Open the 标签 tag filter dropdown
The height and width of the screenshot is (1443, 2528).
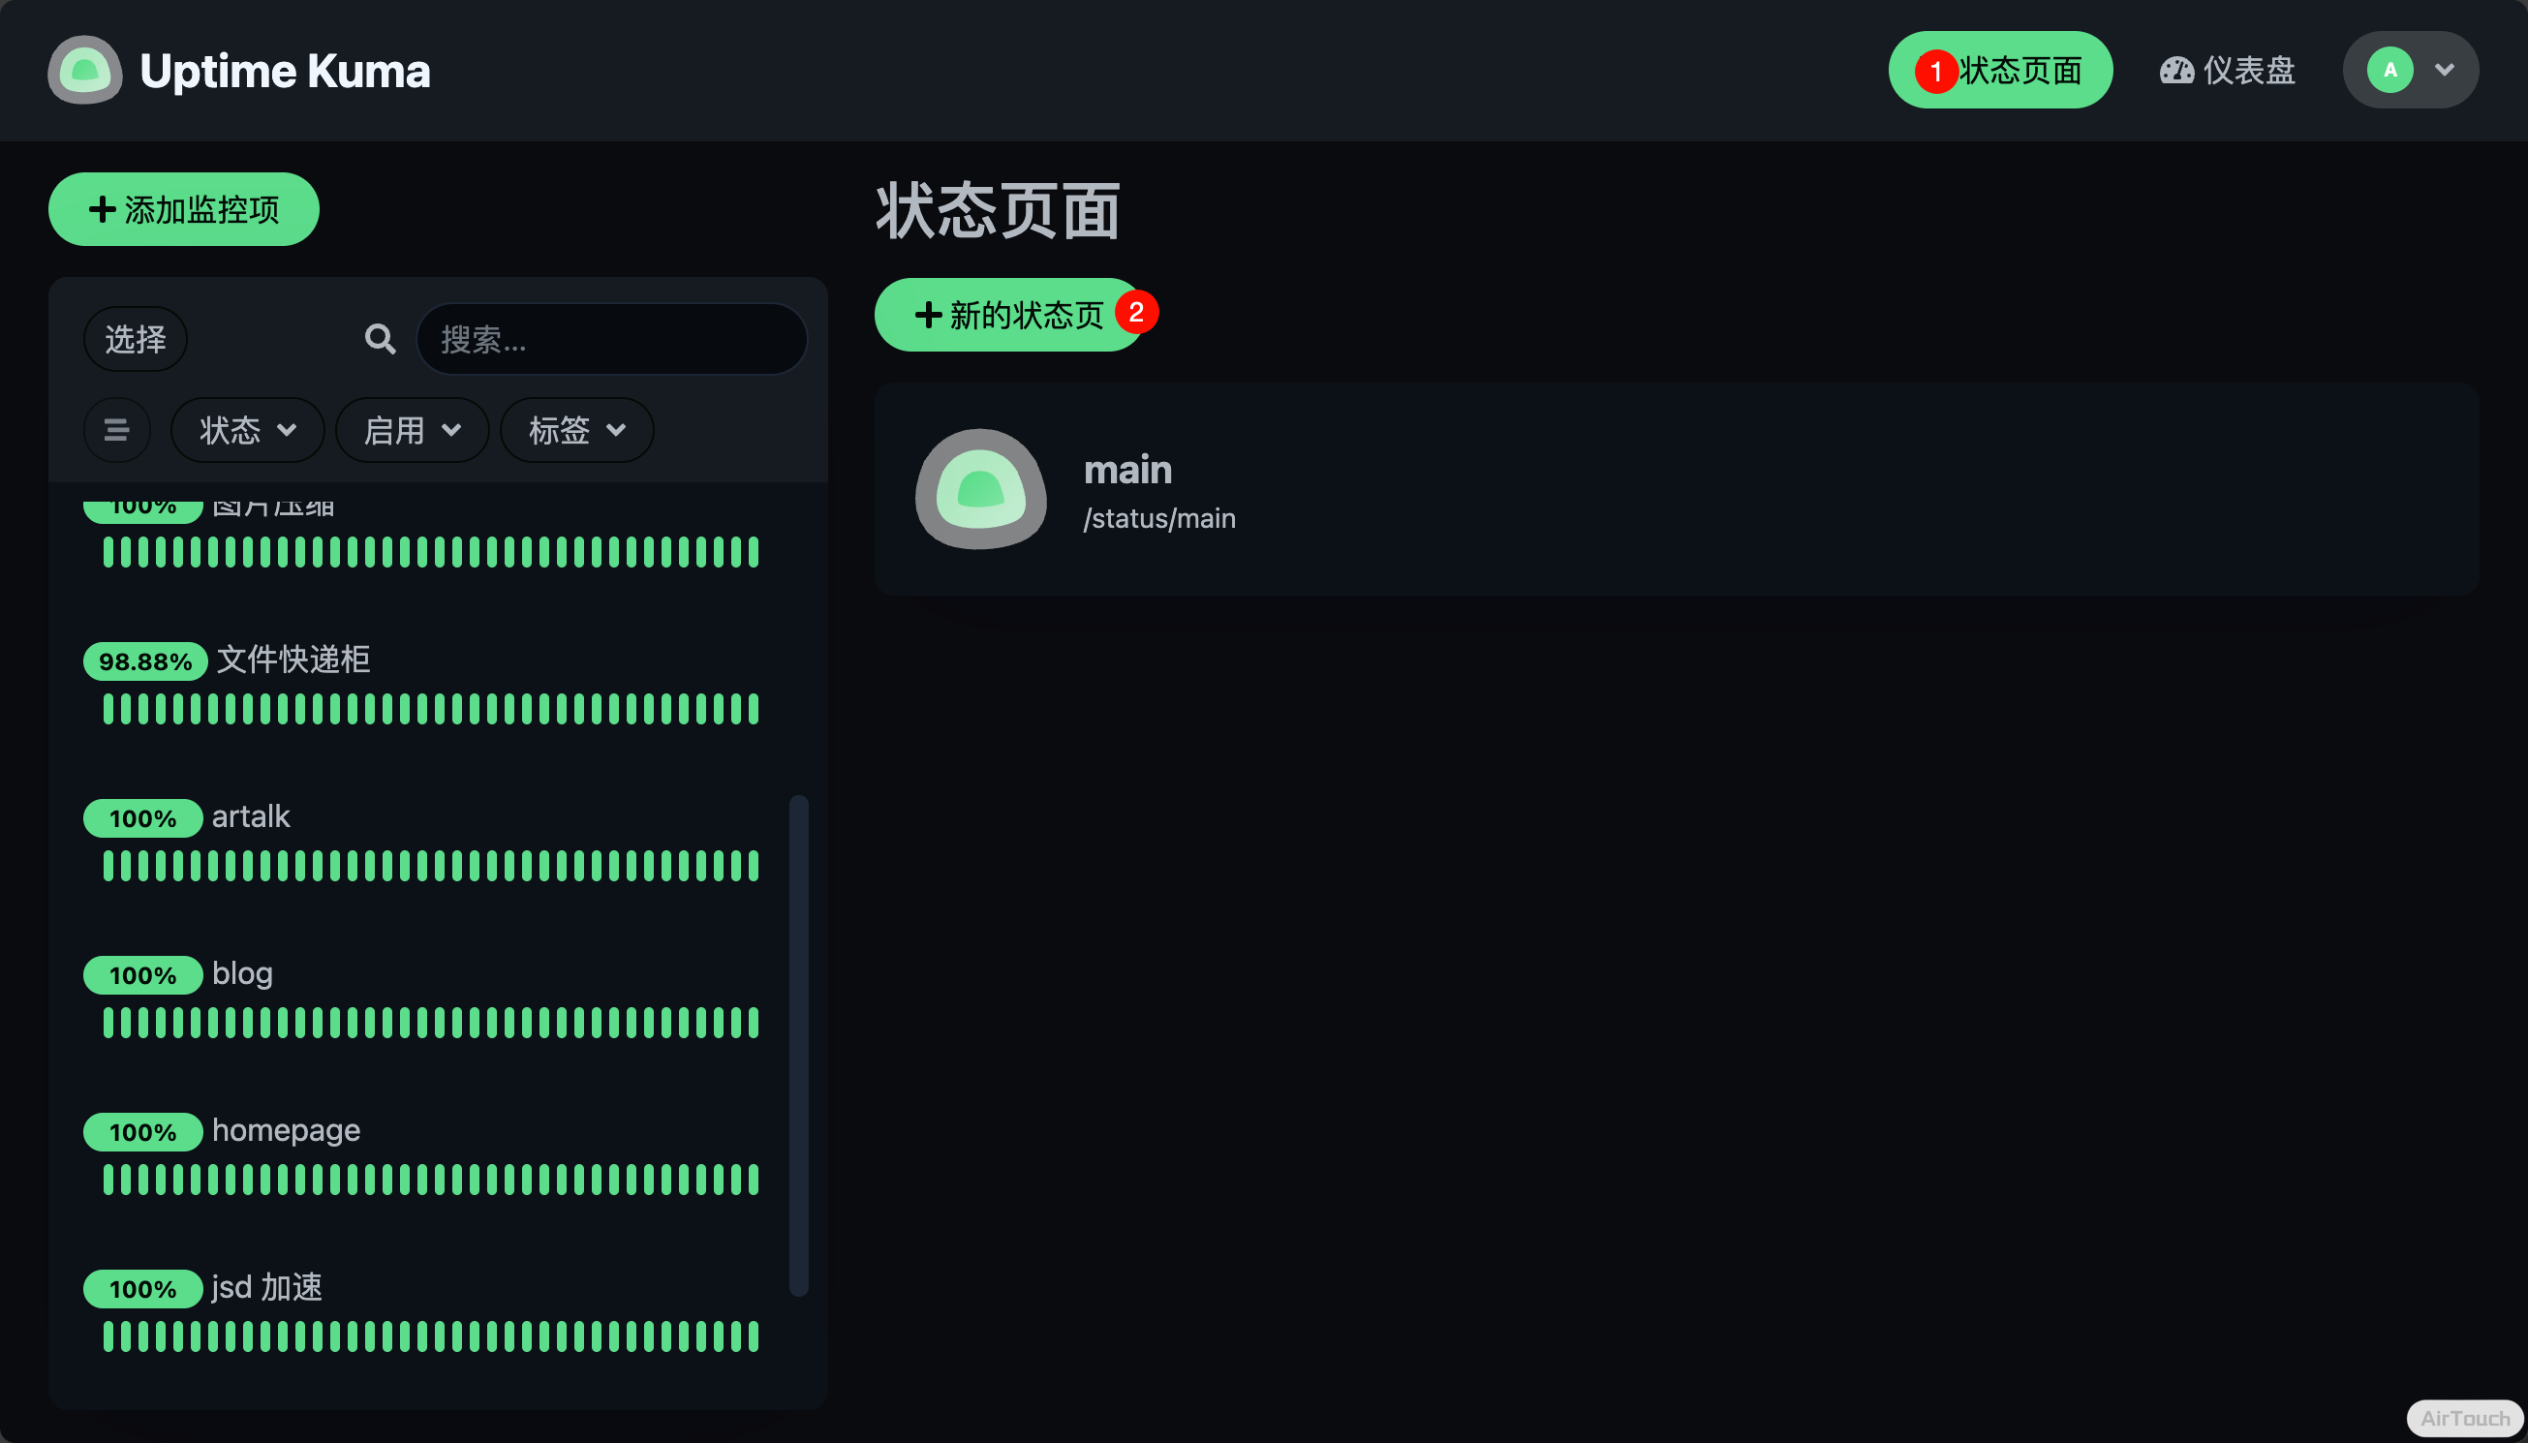[575, 430]
